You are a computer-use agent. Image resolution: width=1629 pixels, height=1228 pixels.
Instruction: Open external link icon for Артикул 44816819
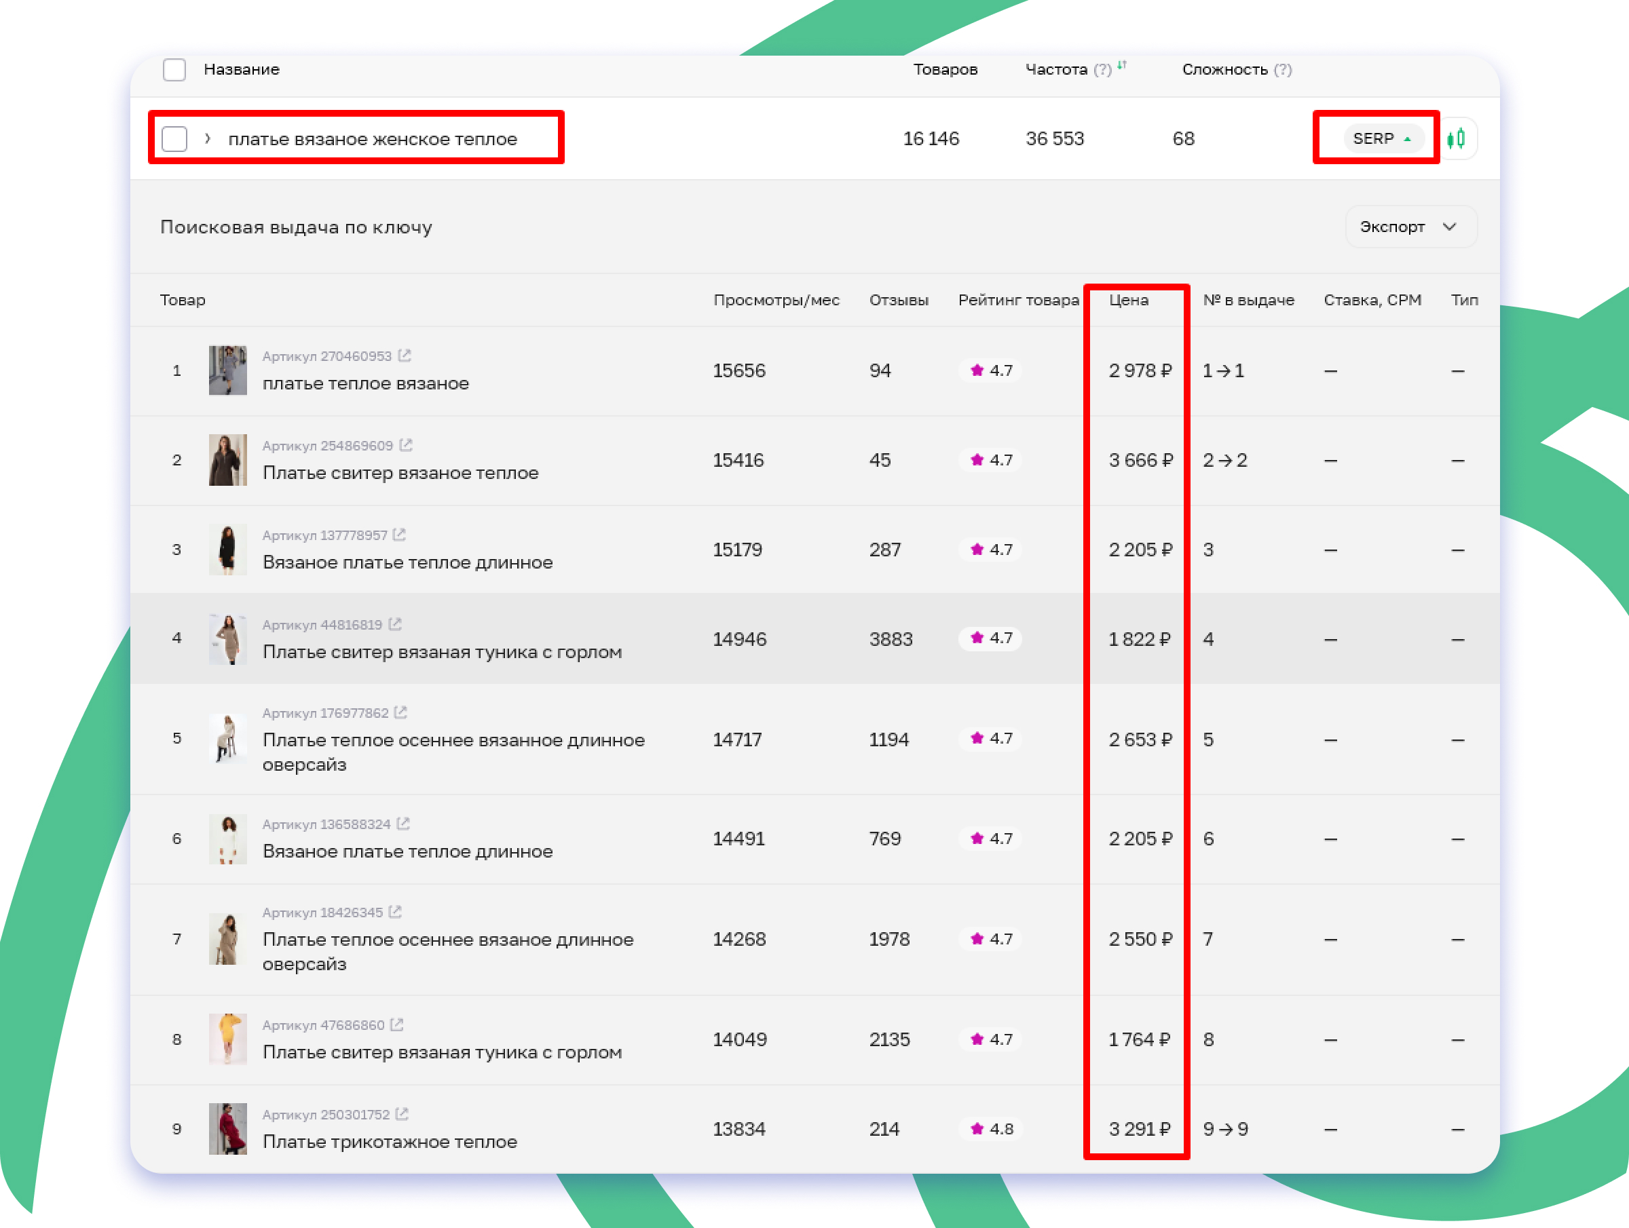pos(396,625)
